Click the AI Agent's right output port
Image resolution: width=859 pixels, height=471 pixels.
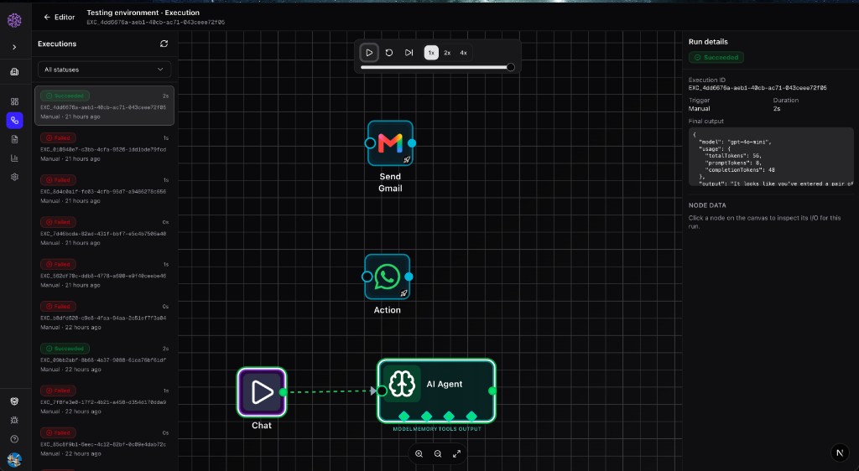(492, 391)
